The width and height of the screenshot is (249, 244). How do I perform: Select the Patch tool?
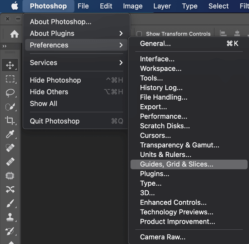point(10,176)
